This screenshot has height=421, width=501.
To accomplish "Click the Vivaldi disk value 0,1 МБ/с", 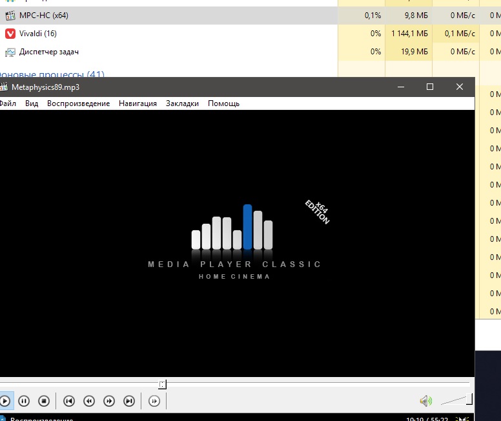I will pyautogui.click(x=460, y=33).
